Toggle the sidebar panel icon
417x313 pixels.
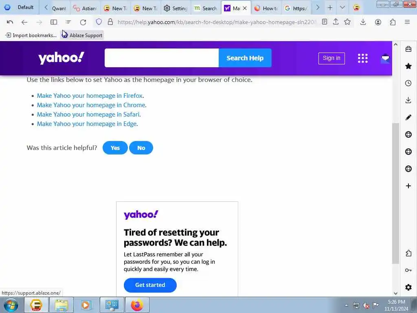(54, 22)
